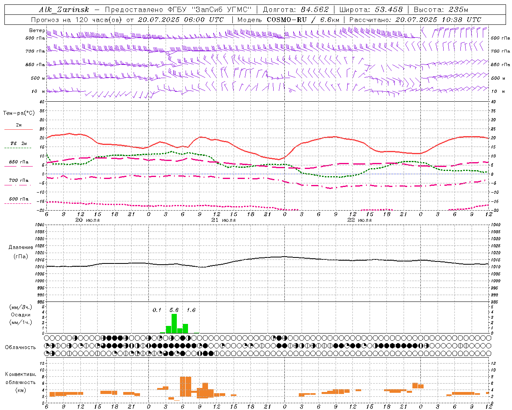
Task: Click the Td 2м dew point legend entry
Action: (x=18, y=145)
